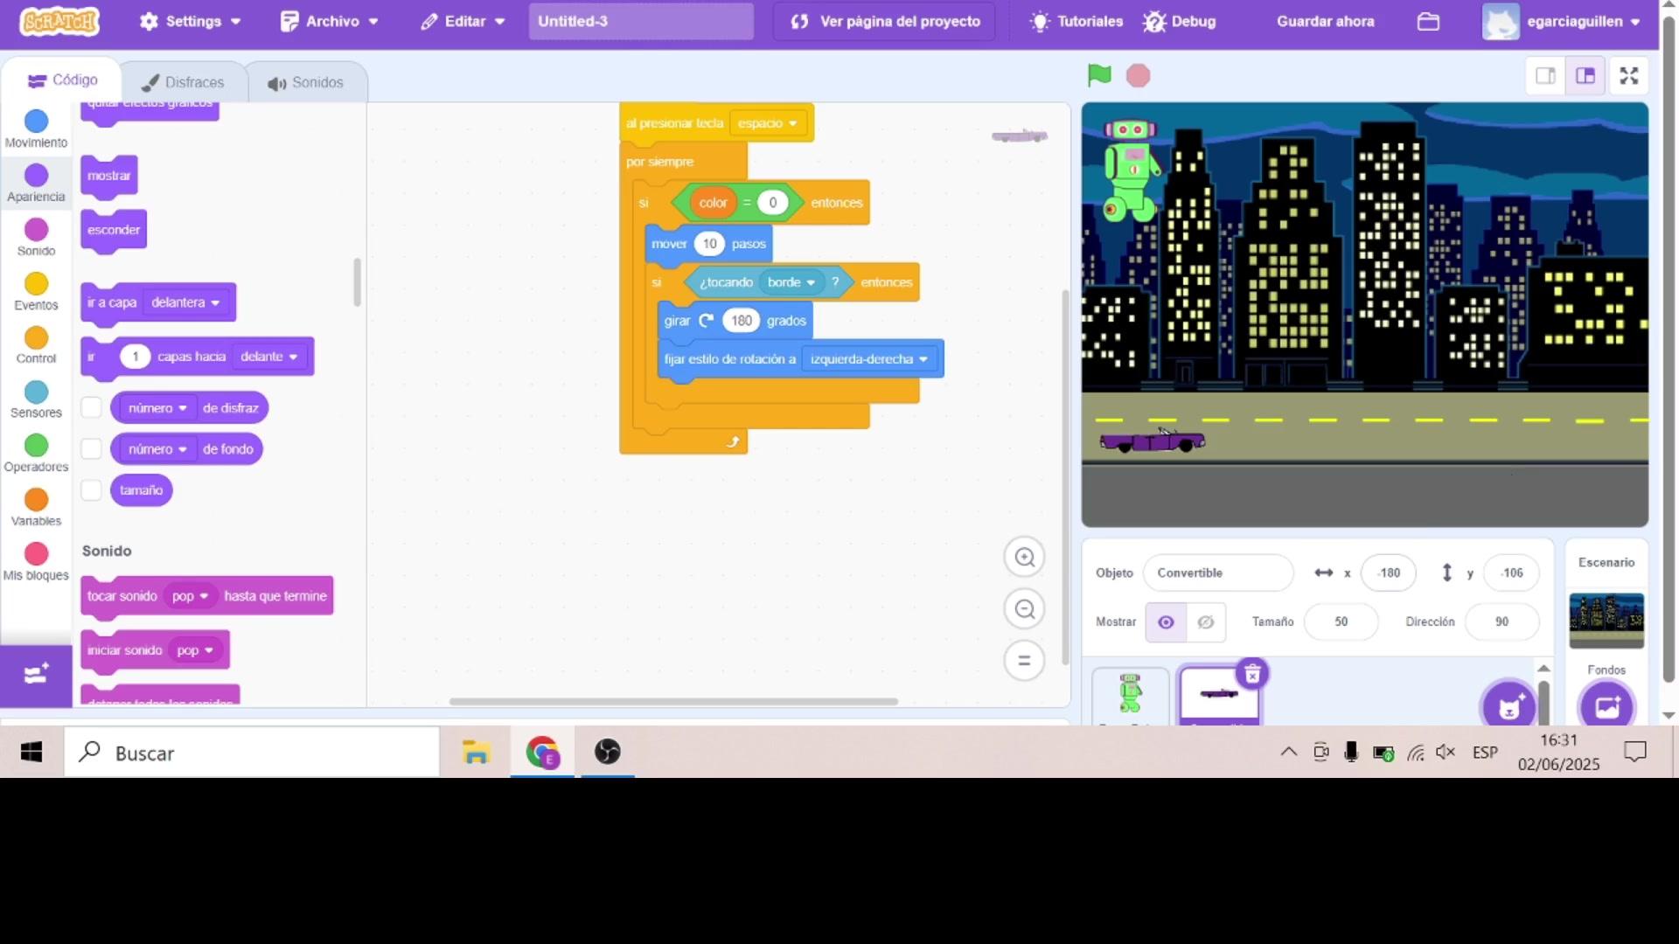
Task: Check the número de disfraz checkbox
Action: (91, 408)
